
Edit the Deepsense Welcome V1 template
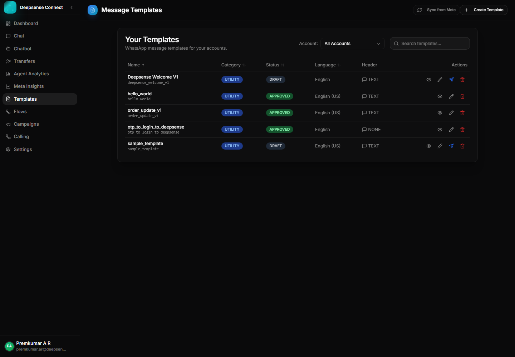440,80
